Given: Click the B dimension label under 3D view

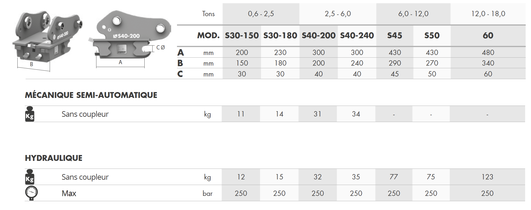Looking at the screenshot, I should tap(31, 64).
